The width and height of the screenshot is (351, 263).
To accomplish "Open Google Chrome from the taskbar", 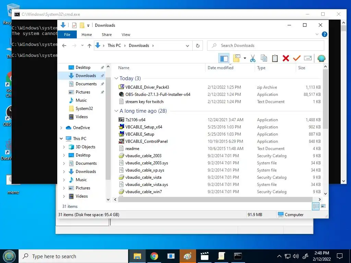I will coord(154,256).
